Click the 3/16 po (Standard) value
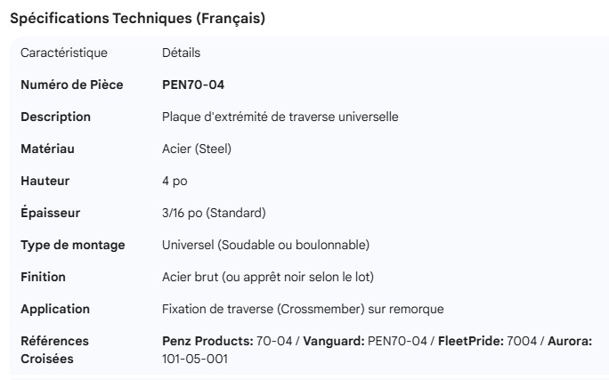 click(x=214, y=214)
